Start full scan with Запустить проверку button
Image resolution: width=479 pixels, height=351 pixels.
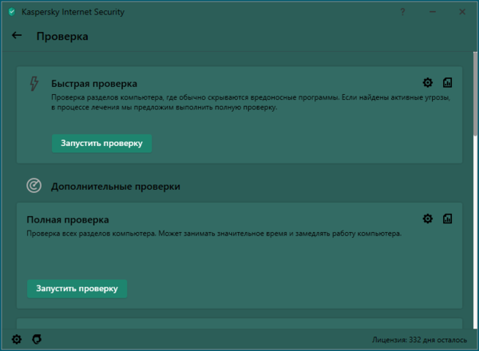77,289
